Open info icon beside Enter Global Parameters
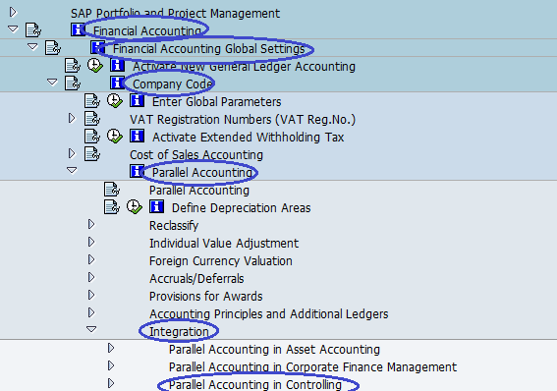557x391 pixels. pos(138,100)
